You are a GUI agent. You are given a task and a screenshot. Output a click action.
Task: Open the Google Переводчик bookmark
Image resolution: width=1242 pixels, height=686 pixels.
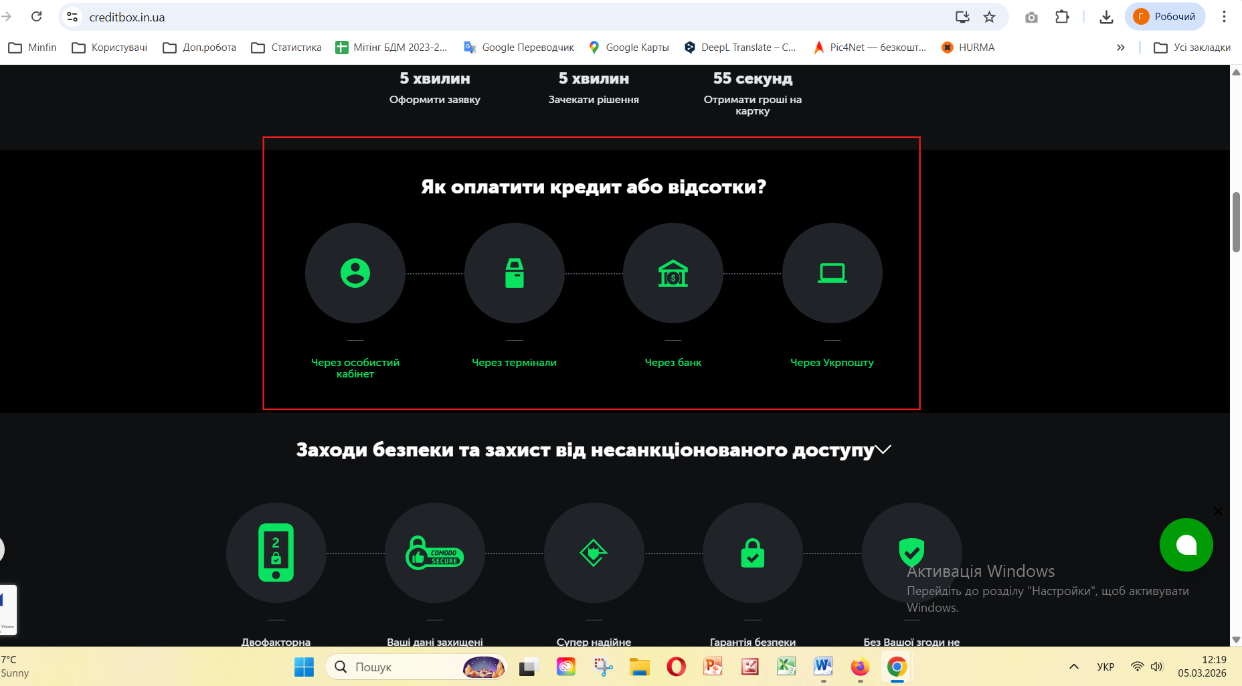coord(519,48)
